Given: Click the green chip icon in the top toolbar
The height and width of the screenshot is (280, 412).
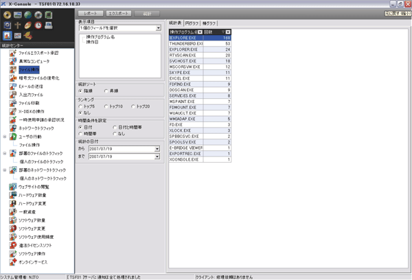Looking at the screenshot, I should pyautogui.click(x=48, y=15).
